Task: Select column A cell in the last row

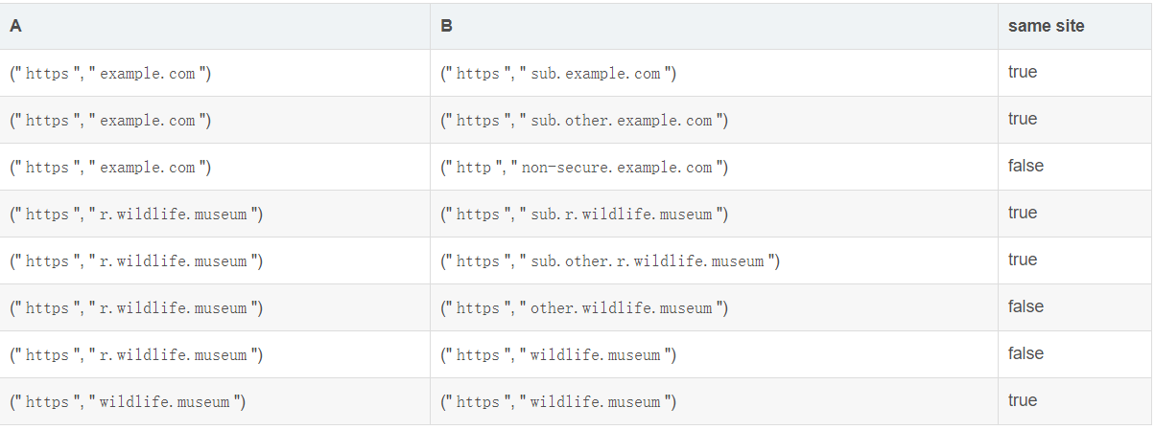Action: (x=128, y=402)
